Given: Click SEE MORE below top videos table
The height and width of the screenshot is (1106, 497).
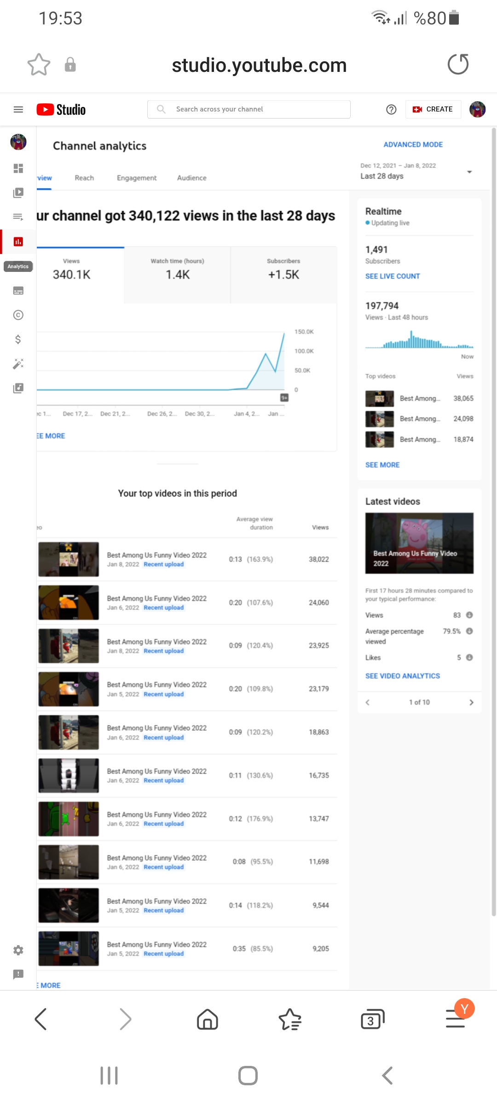Looking at the screenshot, I should [49, 985].
